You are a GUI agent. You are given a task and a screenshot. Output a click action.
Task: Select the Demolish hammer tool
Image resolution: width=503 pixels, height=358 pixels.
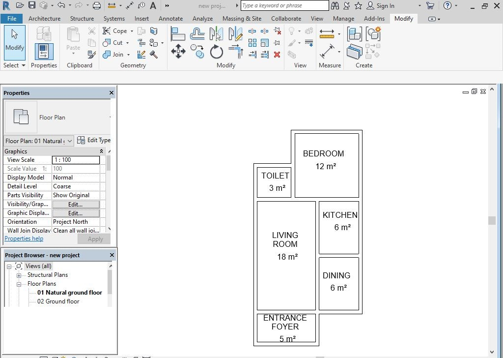(154, 55)
